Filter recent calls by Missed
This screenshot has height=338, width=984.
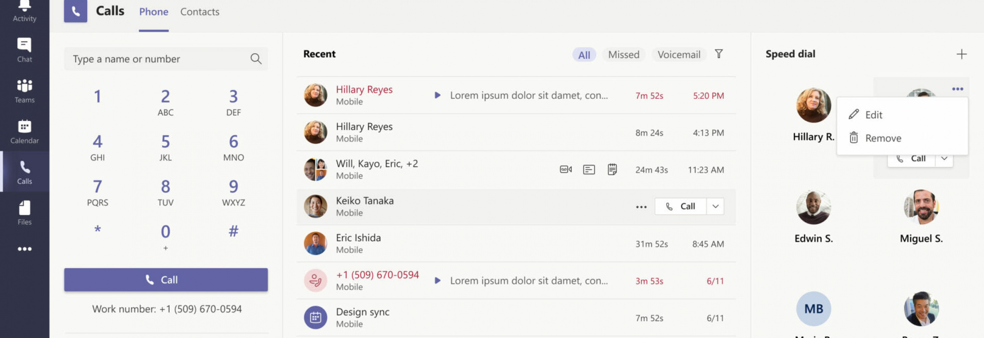pos(623,55)
